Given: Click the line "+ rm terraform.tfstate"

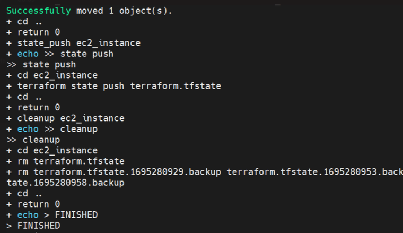Looking at the screenshot, I should pyautogui.click(x=65, y=161).
